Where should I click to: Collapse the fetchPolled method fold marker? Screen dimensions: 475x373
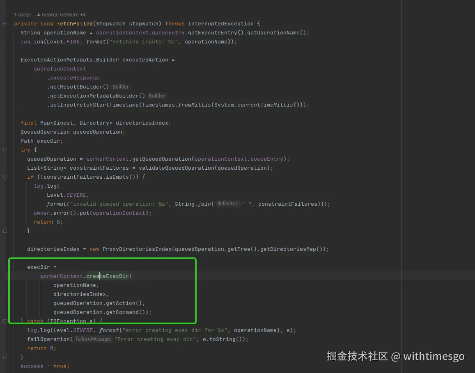(5, 24)
